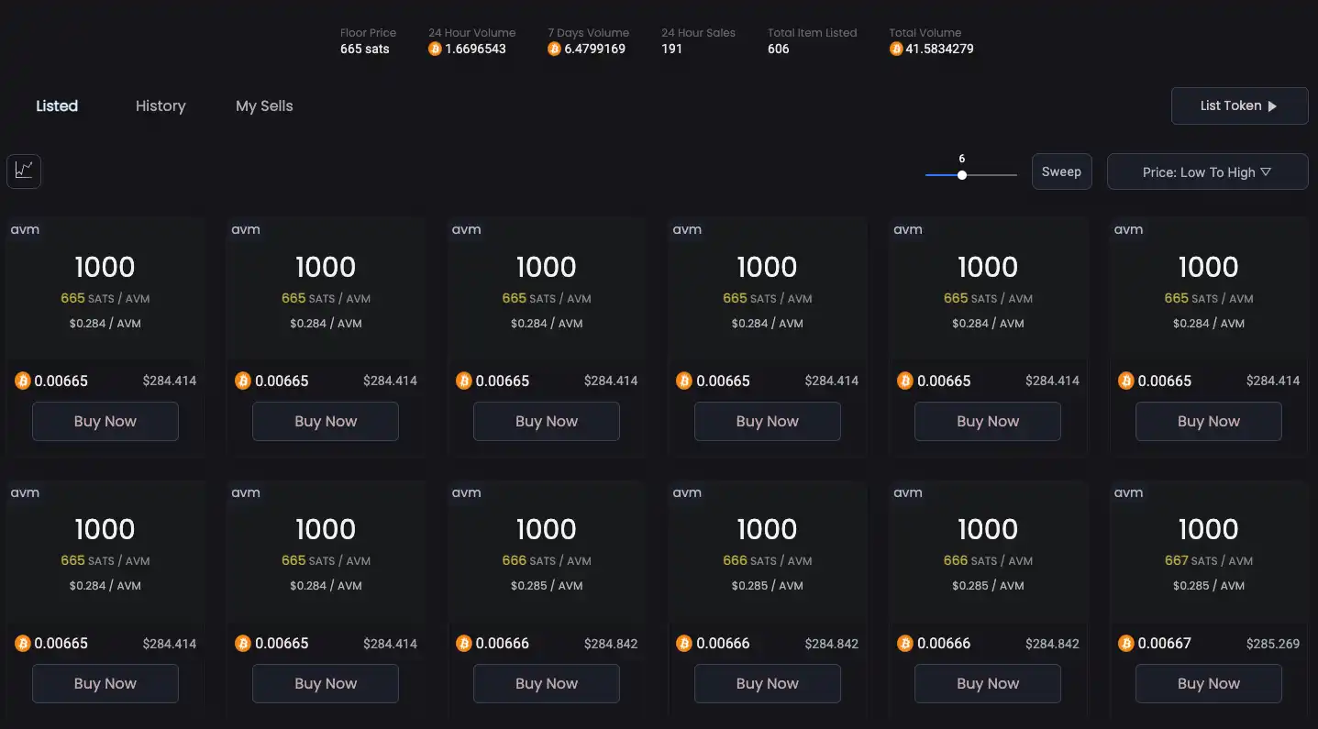Open the price chart icon
This screenshot has height=729, width=1318.
click(24, 171)
